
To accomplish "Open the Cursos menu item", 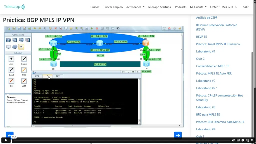I will (x=95, y=7).
